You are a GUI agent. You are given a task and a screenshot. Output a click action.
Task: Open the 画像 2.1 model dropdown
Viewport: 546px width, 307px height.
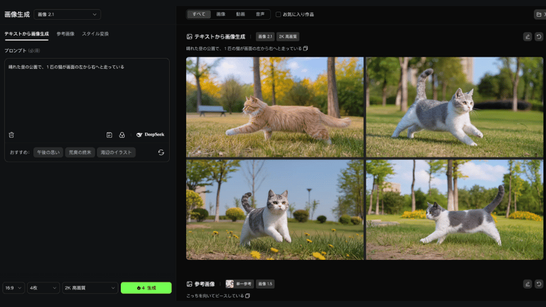coord(67,14)
